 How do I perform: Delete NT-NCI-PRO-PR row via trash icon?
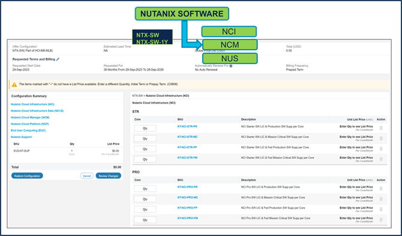[x=381, y=189]
